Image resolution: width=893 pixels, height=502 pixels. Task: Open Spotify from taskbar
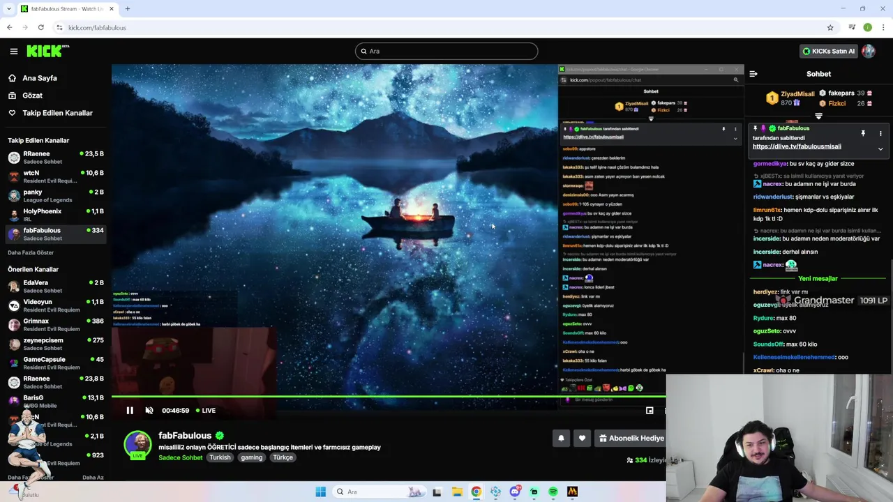pyautogui.click(x=553, y=492)
